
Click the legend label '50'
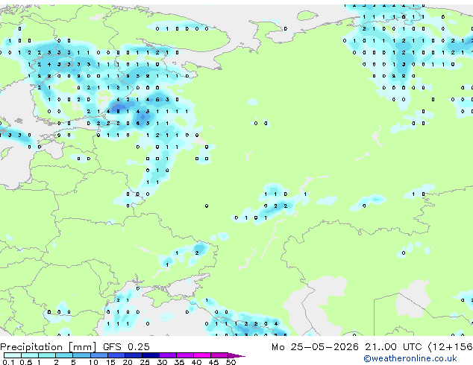click(x=231, y=362)
